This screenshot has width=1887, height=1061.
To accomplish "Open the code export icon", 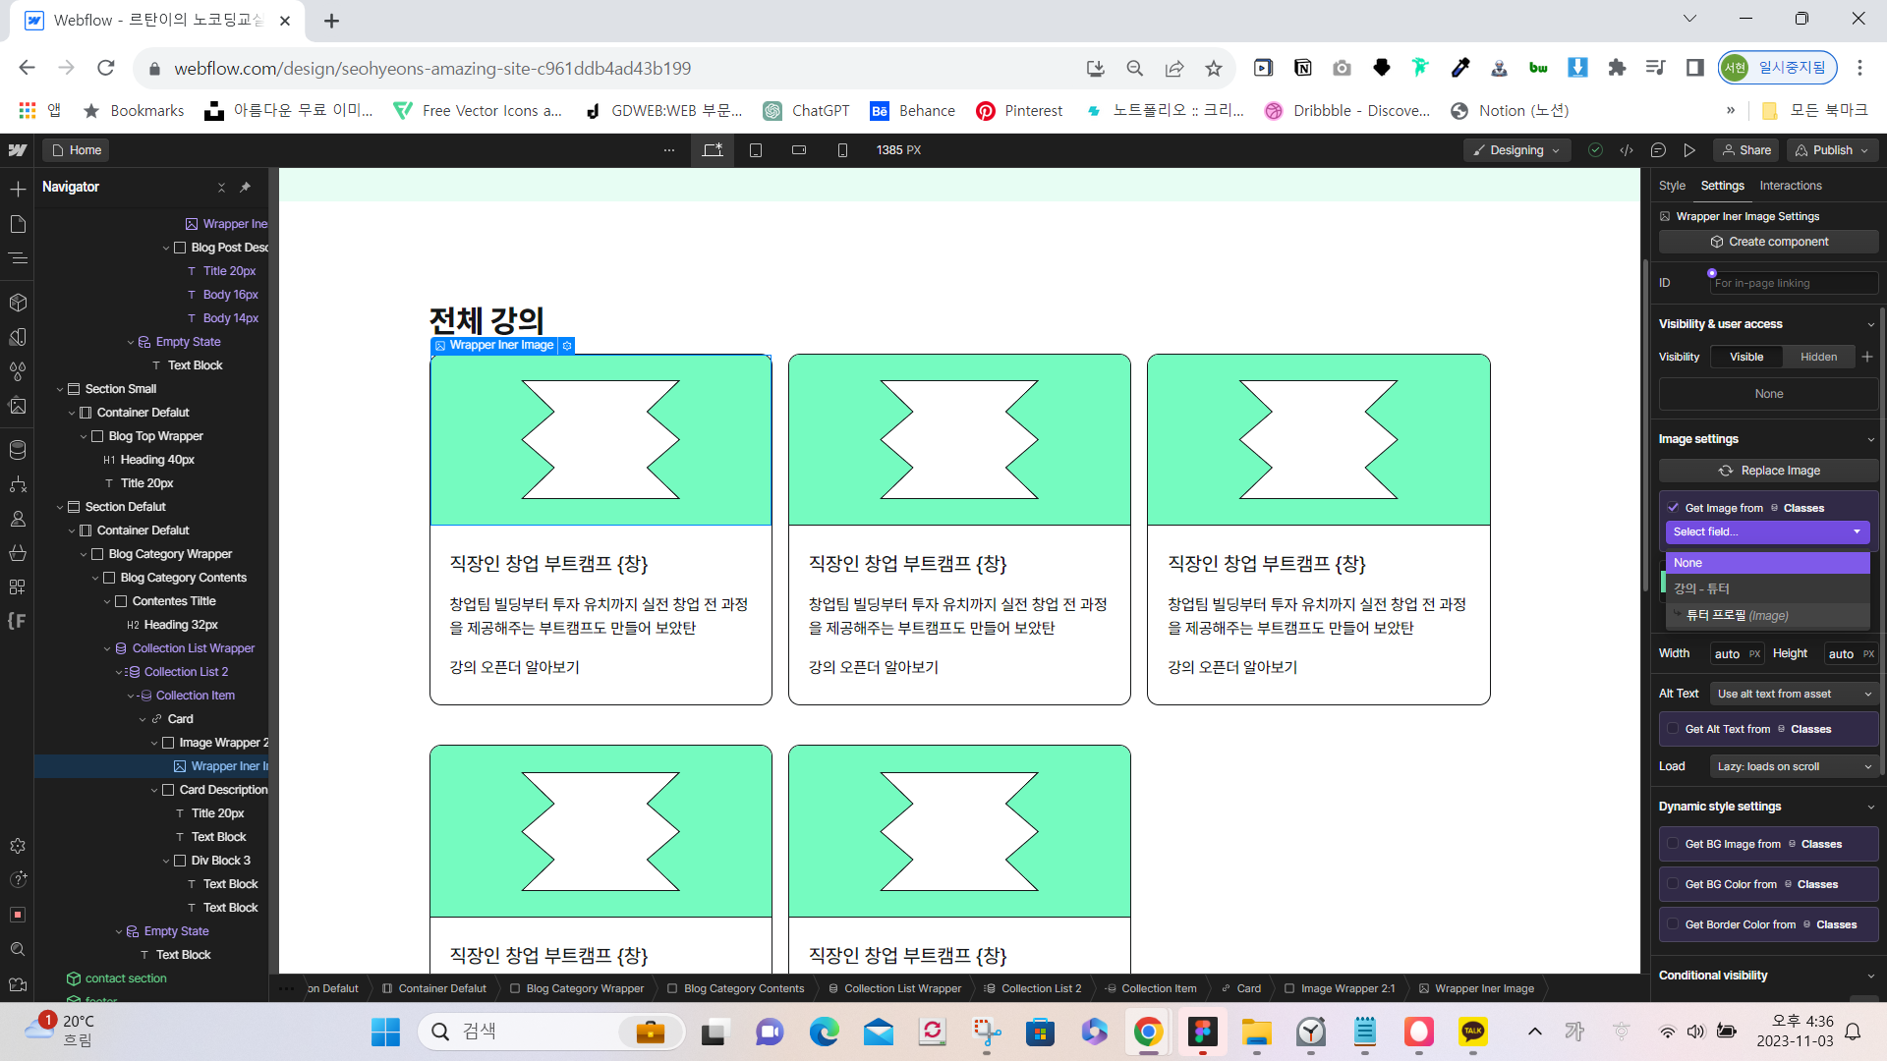I will click(x=1627, y=150).
